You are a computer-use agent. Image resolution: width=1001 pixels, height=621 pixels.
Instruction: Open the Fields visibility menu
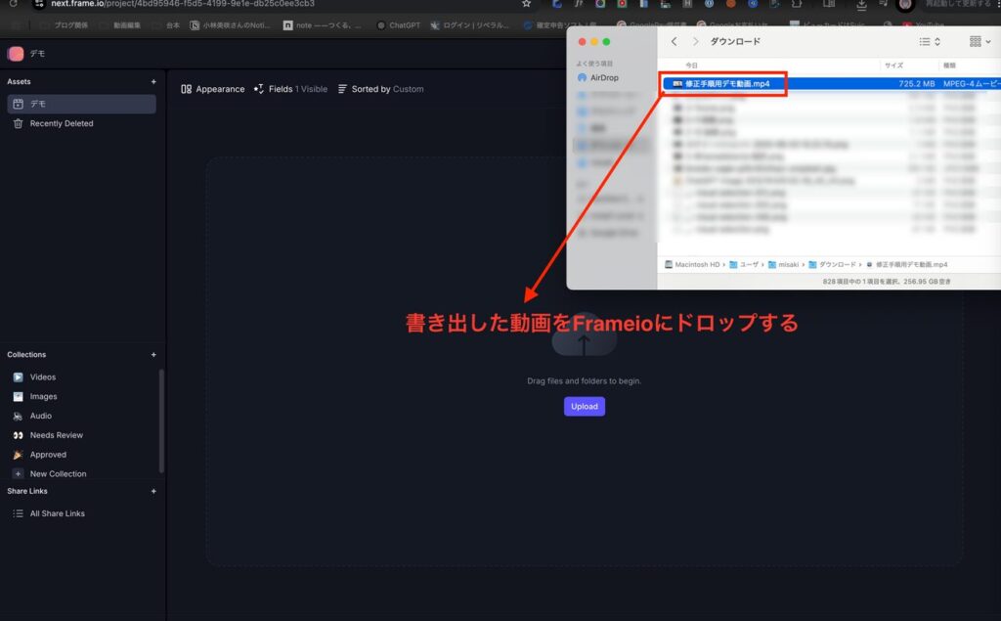pos(290,89)
